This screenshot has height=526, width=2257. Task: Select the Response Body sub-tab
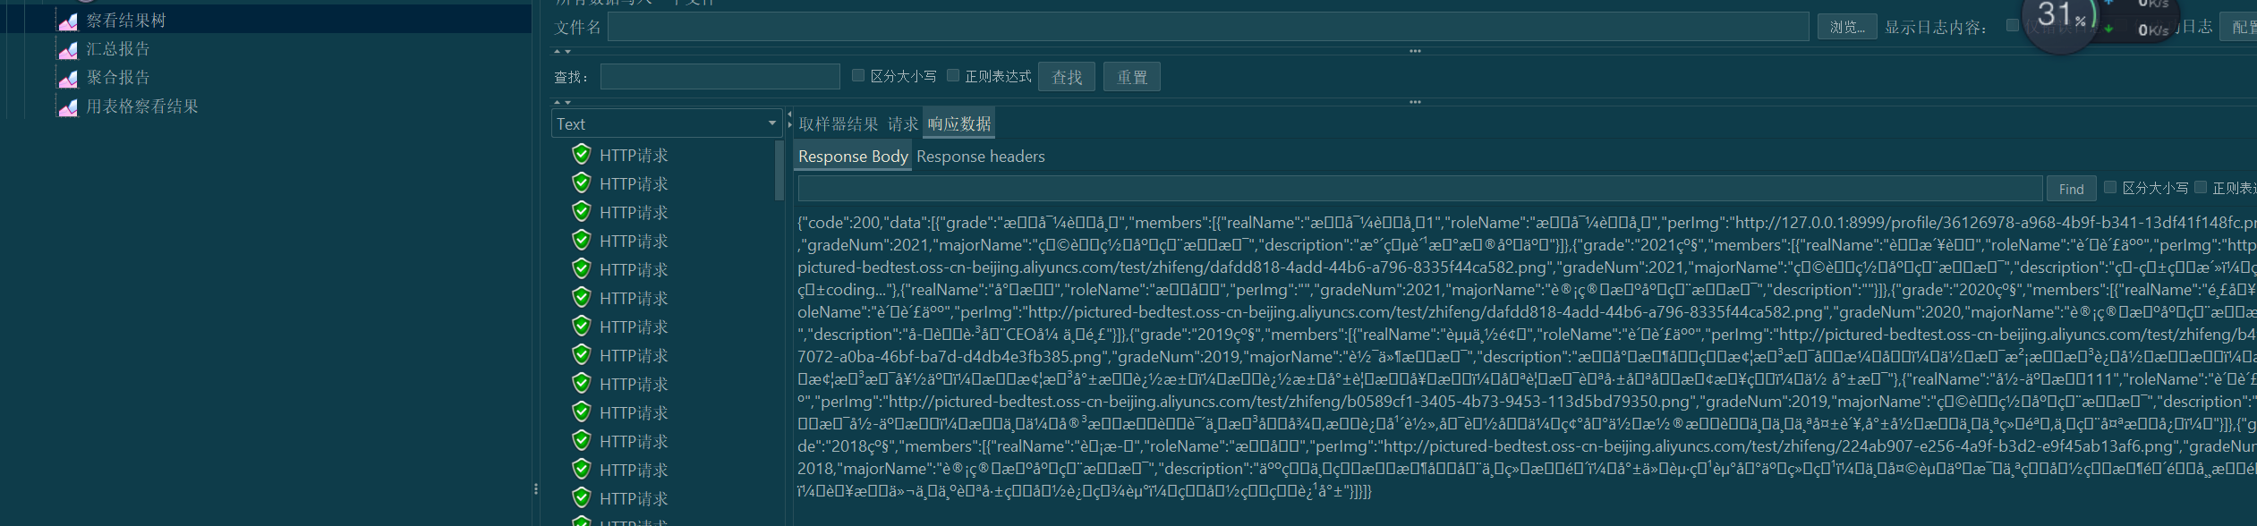click(854, 157)
